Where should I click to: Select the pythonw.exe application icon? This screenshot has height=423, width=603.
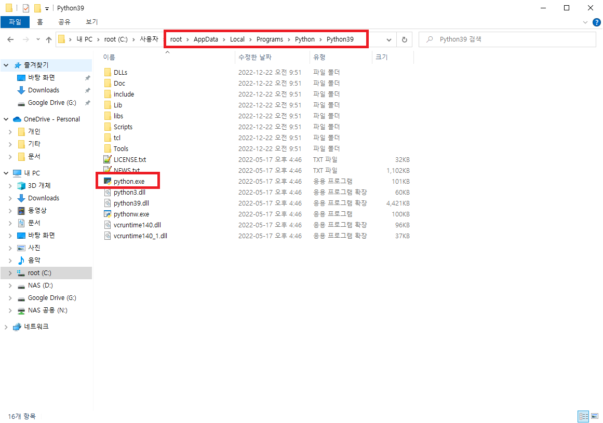pyautogui.click(x=108, y=214)
